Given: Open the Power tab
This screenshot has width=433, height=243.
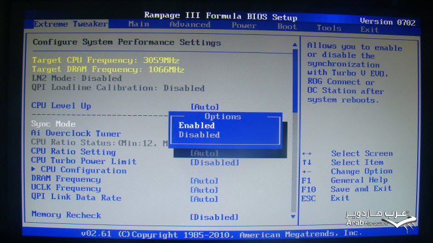Looking at the screenshot, I should [x=244, y=25].
